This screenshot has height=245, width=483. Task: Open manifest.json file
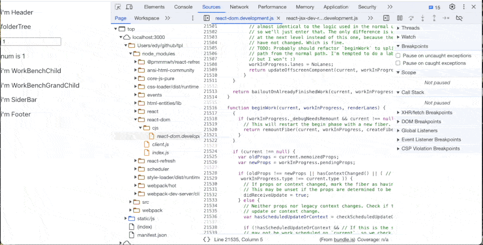[152, 235]
